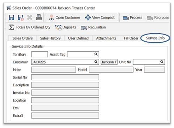Image resolution: width=174 pixels, height=128 pixels.
Task: Switch to the Sales Orders tab
Action: 23,38
